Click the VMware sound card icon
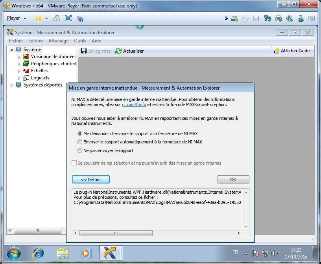Screen dimensions: 321x264 pos(290,18)
